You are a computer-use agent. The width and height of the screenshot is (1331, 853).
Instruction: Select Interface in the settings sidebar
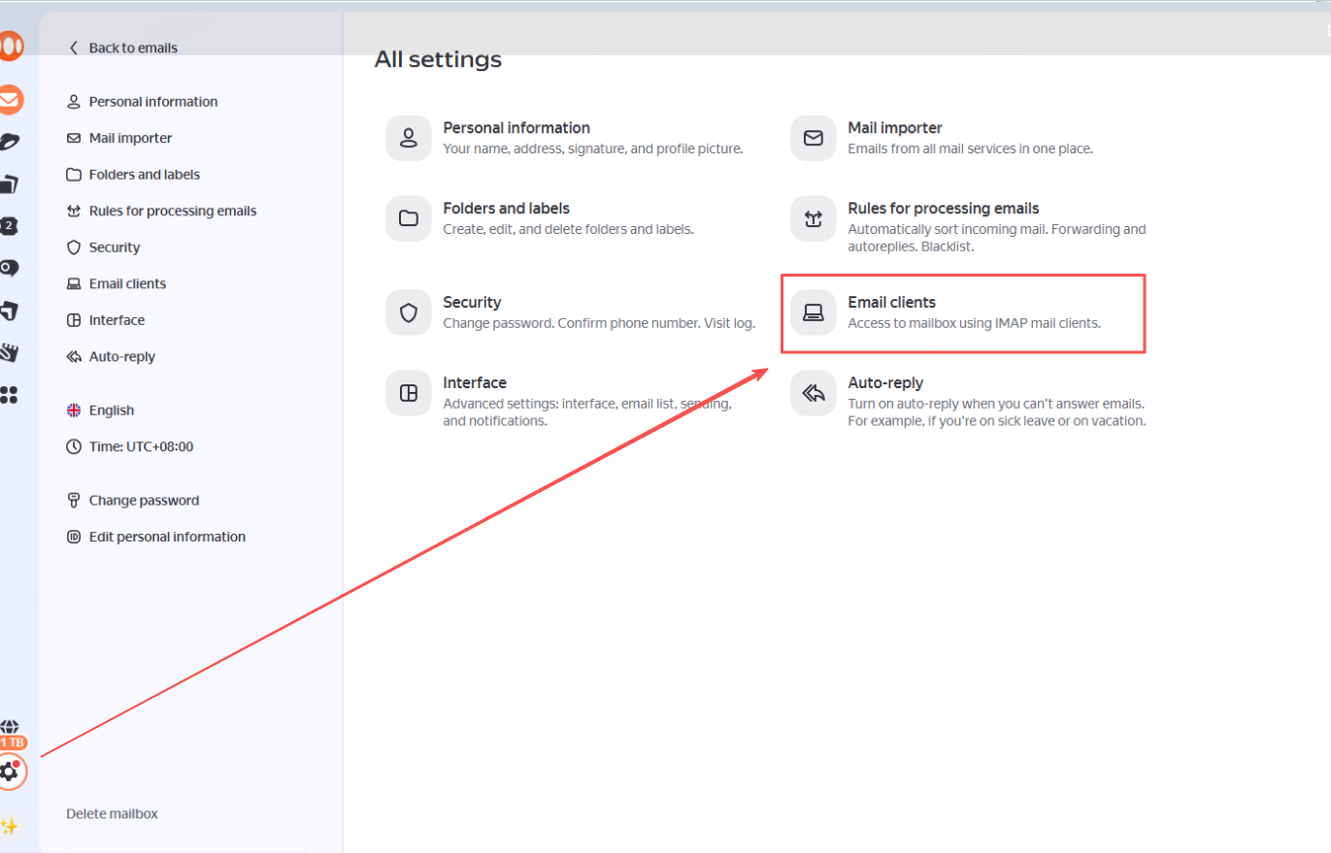[106, 320]
